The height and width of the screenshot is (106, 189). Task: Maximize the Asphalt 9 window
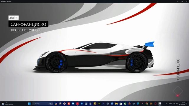click(182, 1)
